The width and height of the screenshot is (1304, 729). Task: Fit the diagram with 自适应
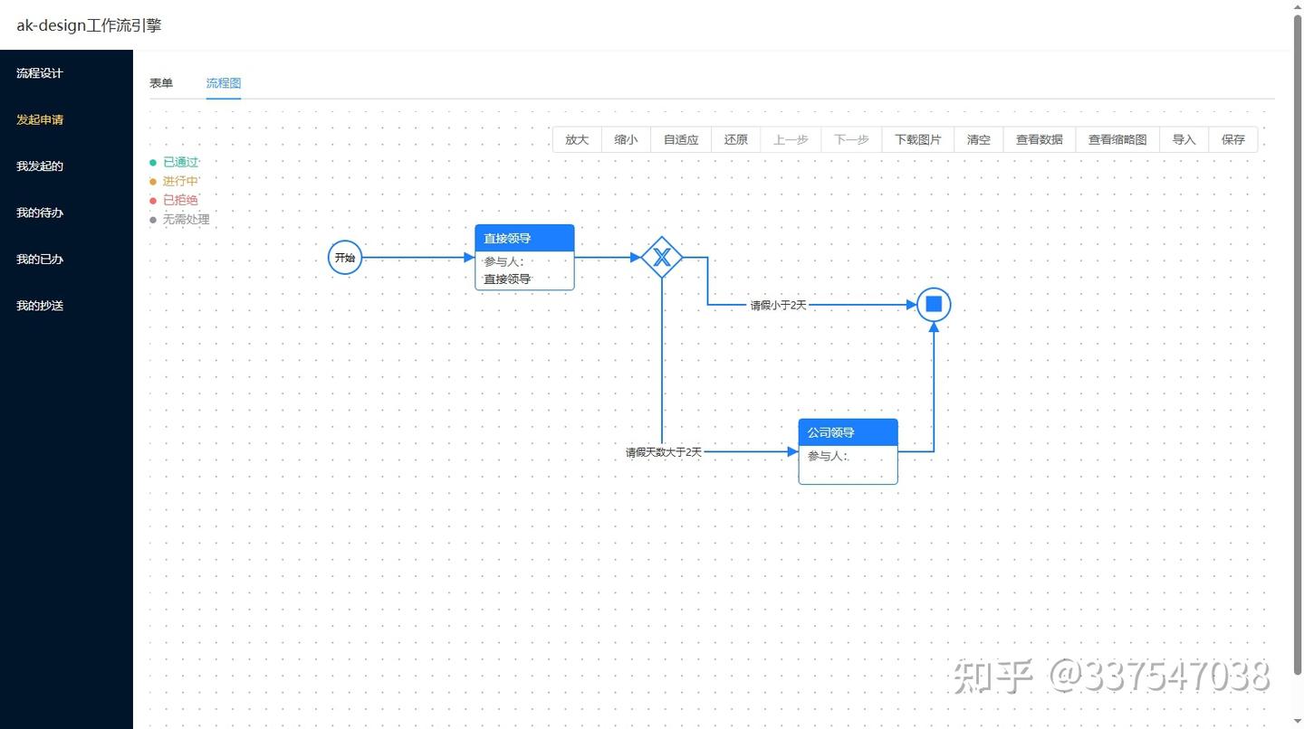[680, 139]
